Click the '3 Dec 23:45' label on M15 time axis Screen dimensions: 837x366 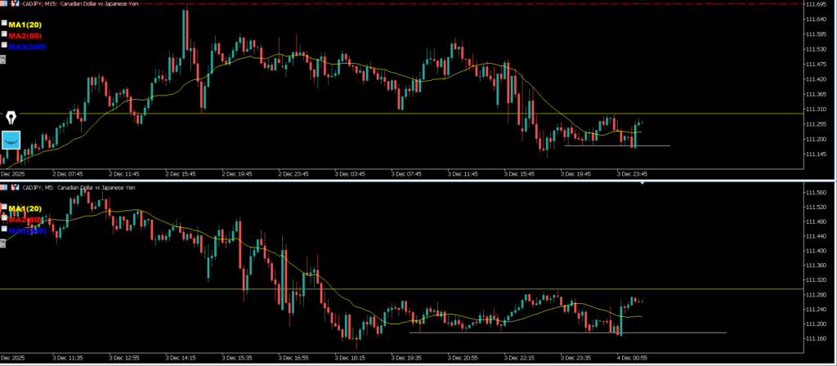(x=631, y=173)
